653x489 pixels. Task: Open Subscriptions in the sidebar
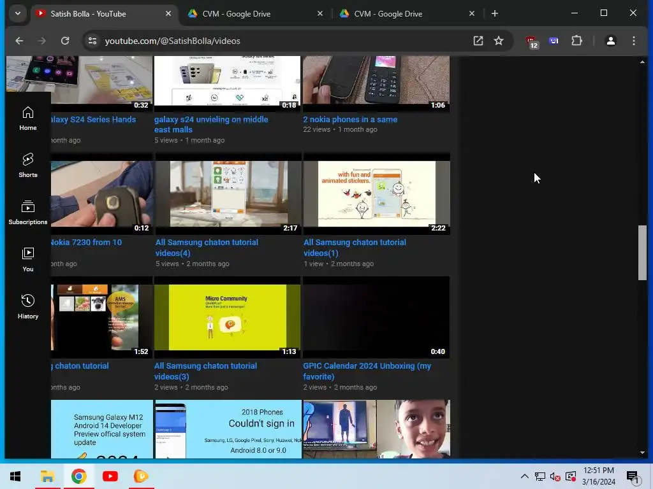pos(28,213)
